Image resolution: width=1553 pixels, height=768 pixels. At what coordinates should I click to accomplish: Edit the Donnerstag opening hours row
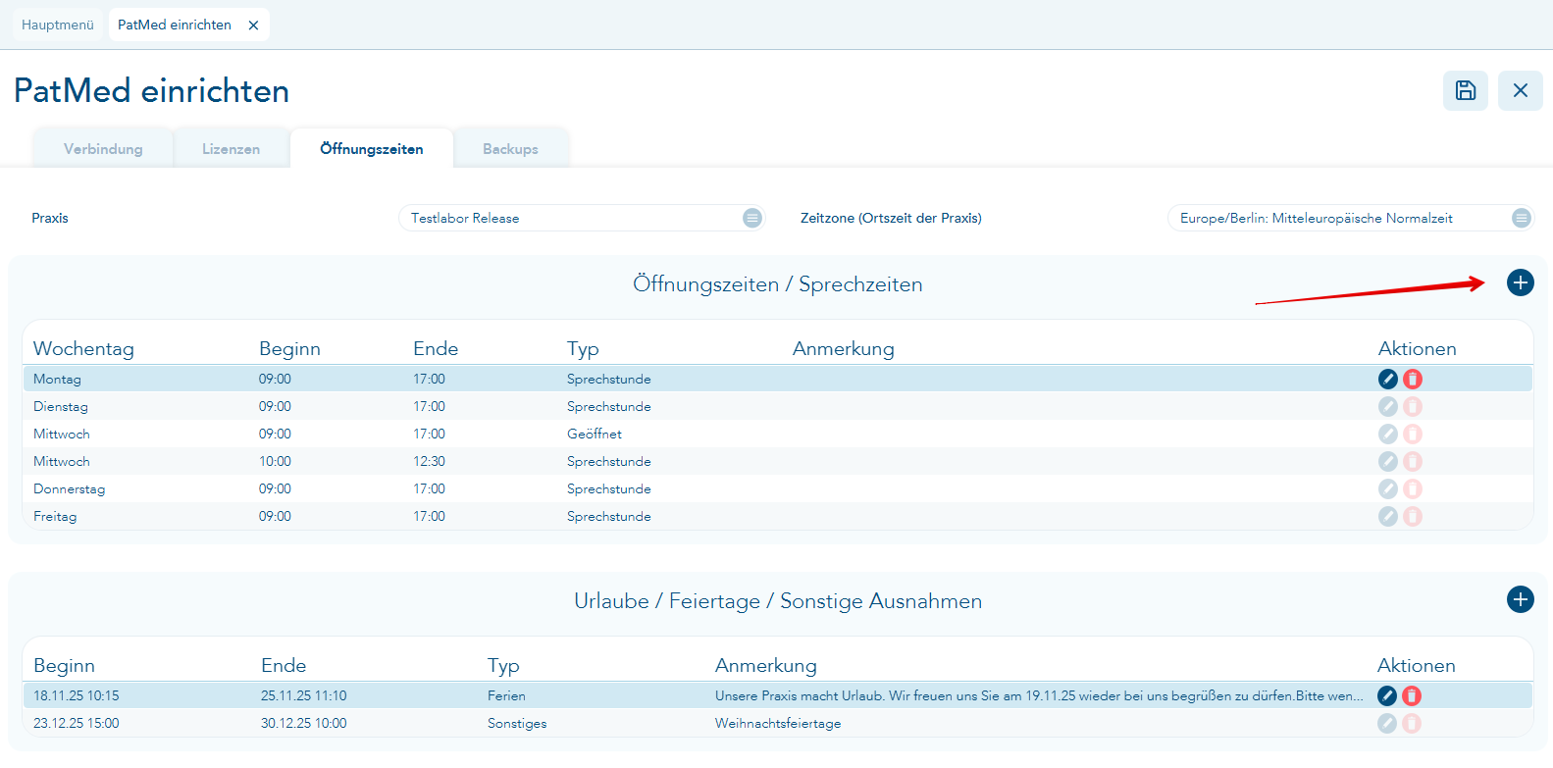coord(1388,488)
